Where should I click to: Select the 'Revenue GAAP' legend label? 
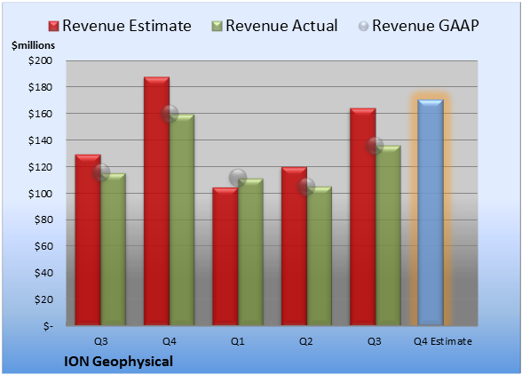(426, 26)
